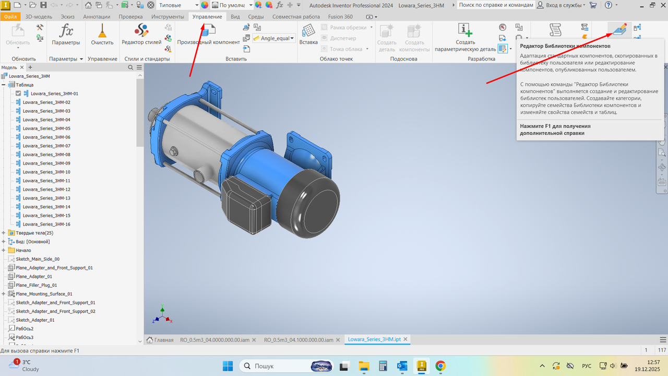Screen dimensions: 668x376
Task: Open file via quick access folder icon
Action: [x=32, y=5]
